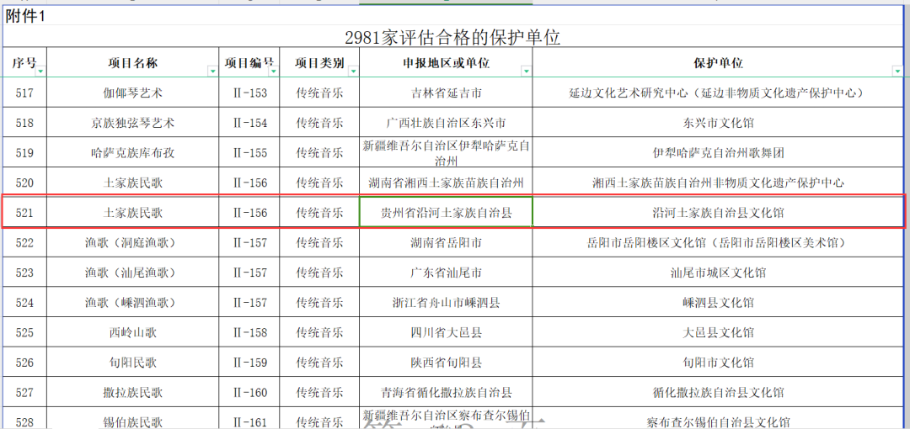Click the 浙江省舟山市嵊泗县 cell
910x429 pixels.
446,303
